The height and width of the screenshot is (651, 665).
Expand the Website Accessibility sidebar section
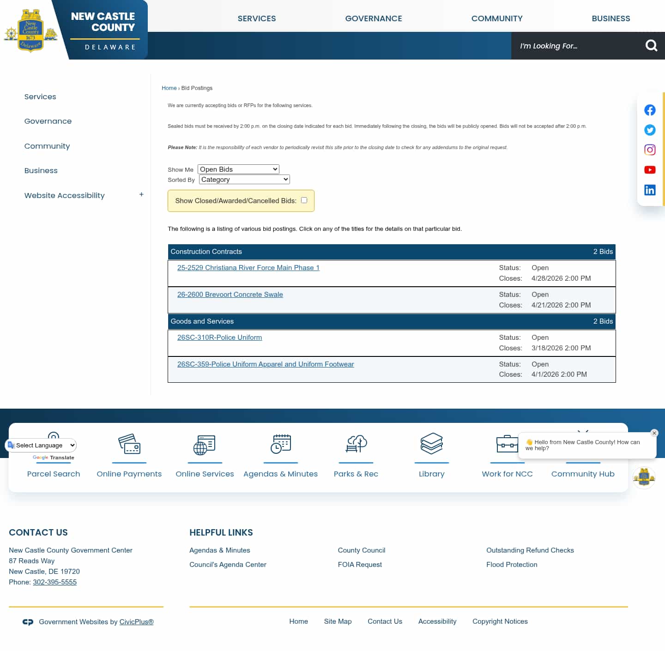coord(141,194)
